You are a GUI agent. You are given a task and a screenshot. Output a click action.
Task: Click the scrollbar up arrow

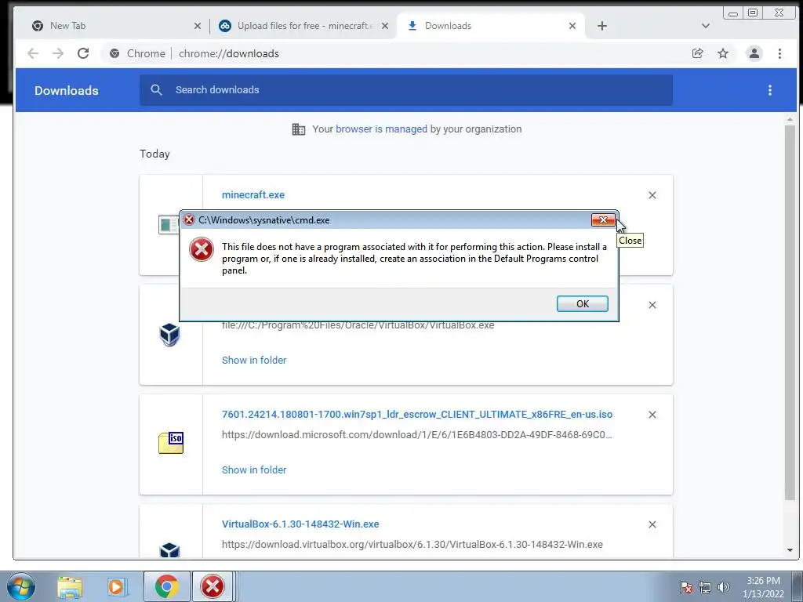pyautogui.click(x=790, y=119)
